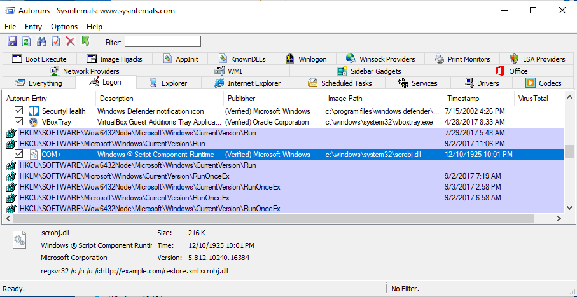Sort by the Description column header
The height and width of the screenshot is (297, 577).
[160, 99]
